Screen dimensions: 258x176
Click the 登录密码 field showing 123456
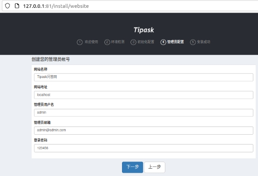click(x=143, y=148)
